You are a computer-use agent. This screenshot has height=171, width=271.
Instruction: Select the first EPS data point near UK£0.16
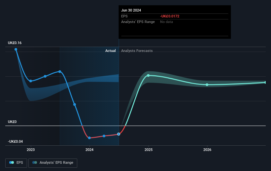[x=16, y=49]
